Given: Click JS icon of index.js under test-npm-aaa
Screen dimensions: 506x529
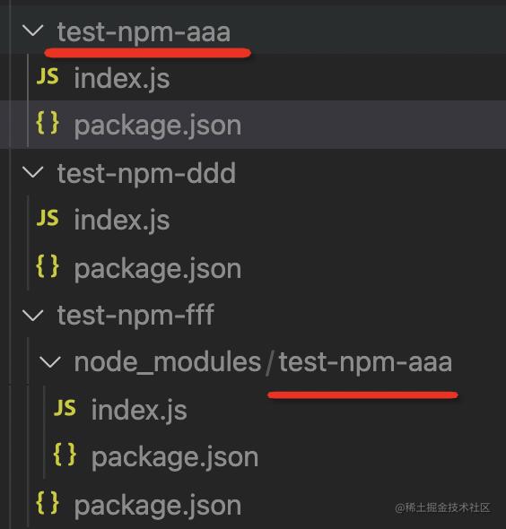Looking at the screenshot, I should (x=48, y=76).
